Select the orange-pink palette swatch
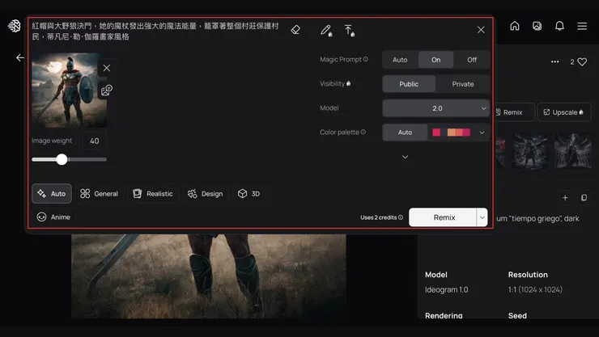This screenshot has width=599, height=337. (x=458, y=133)
